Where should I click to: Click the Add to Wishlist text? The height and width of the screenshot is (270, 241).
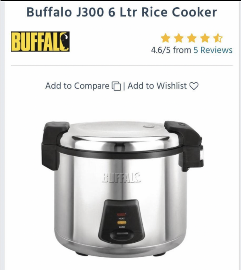point(157,86)
